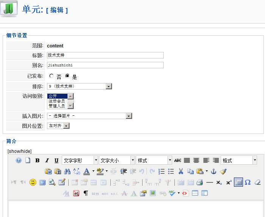Click the 标题 title input field
Viewport: 265px width, 217px height.
(x=105, y=55)
